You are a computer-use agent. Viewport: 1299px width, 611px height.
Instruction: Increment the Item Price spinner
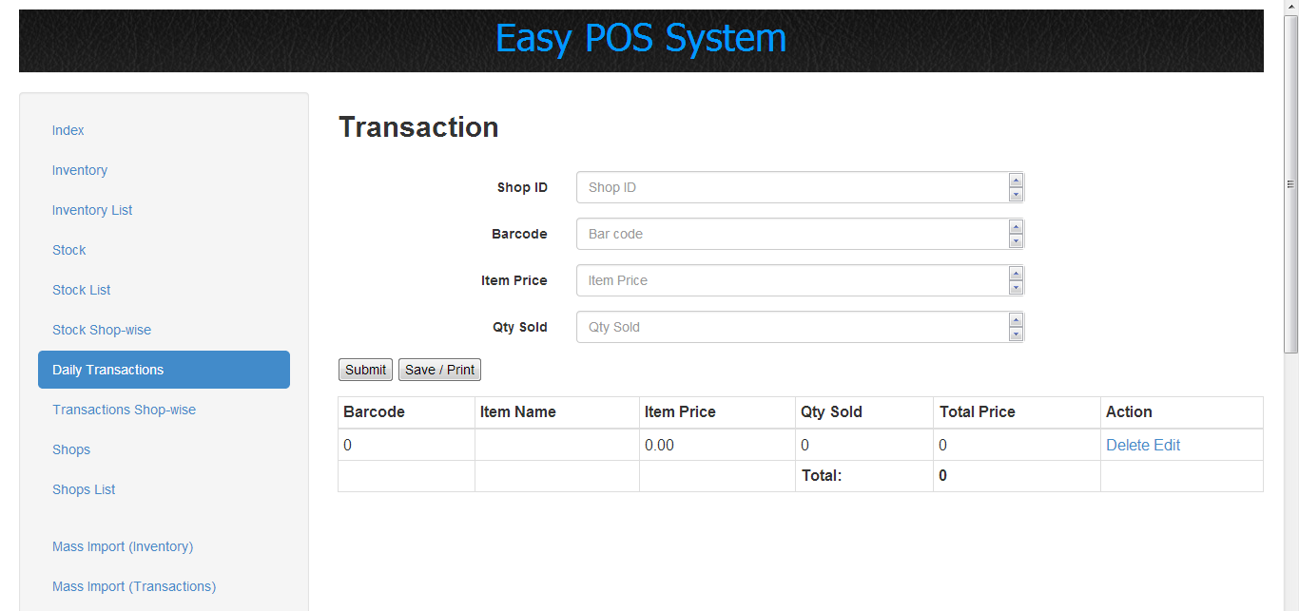[x=1017, y=276]
